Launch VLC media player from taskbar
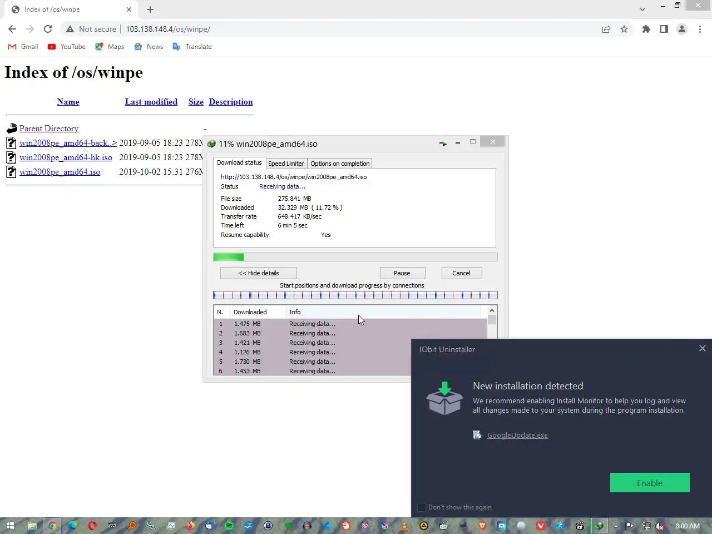Viewport: 712px width, 534px height. (x=404, y=526)
